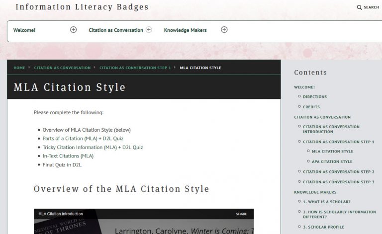The height and width of the screenshot is (234, 382).
Task: Open CITATION AS CONVERSATION STEP 1 in Contents
Action: [x=338, y=142]
